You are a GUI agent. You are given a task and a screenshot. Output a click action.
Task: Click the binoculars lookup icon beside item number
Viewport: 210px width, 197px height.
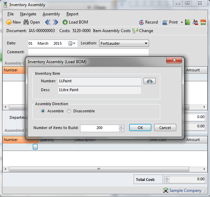point(150,81)
